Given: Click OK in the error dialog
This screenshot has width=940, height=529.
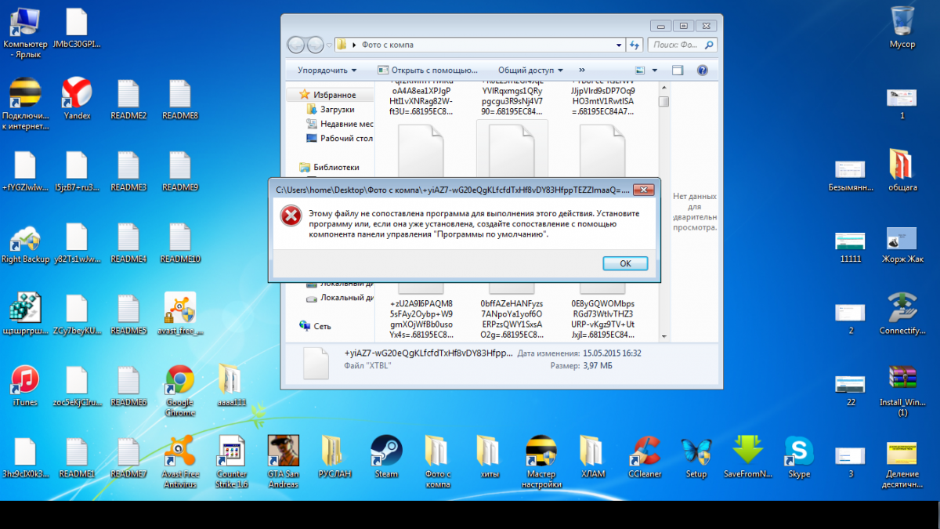Looking at the screenshot, I should click(625, 263).
